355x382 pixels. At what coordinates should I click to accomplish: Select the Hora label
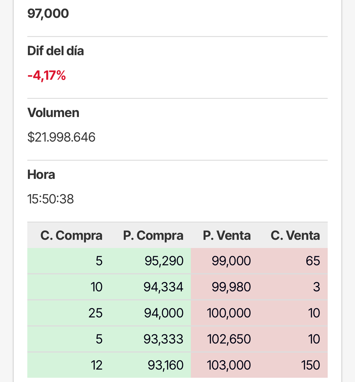click(41, 175)
